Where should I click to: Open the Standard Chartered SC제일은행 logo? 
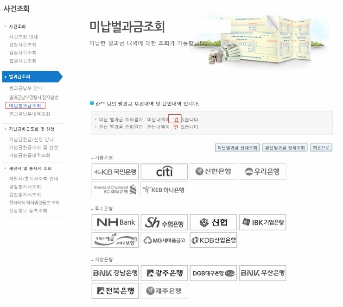(x=115, y=189)
